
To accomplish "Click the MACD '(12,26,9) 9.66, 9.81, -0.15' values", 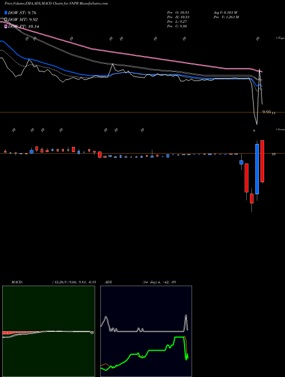I will (74, 282).
